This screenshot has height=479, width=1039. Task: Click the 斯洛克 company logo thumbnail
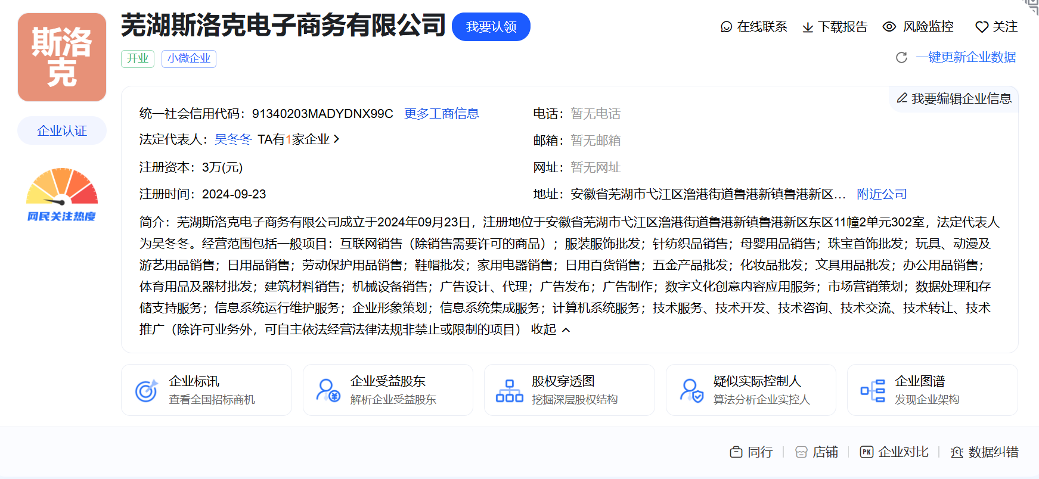coord(62,57)
